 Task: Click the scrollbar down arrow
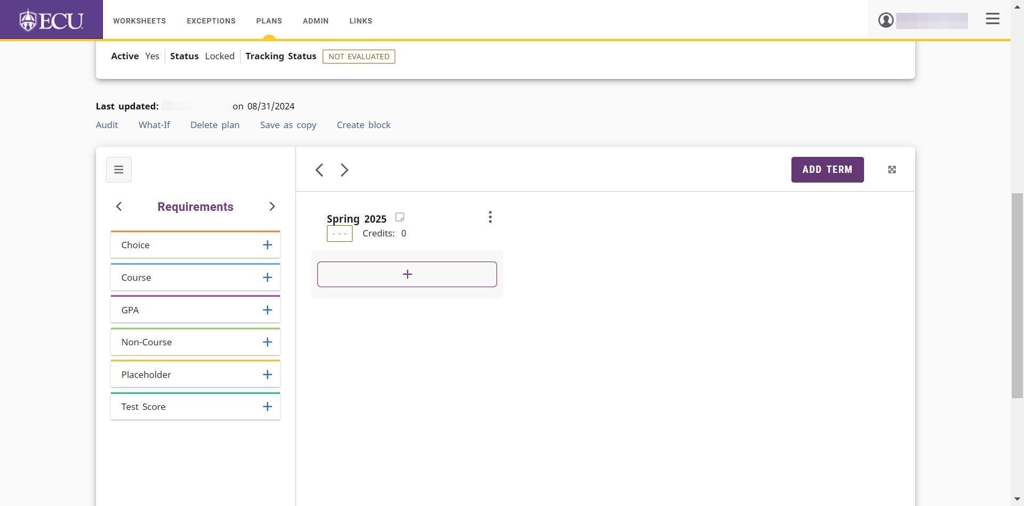point(1017,499)
